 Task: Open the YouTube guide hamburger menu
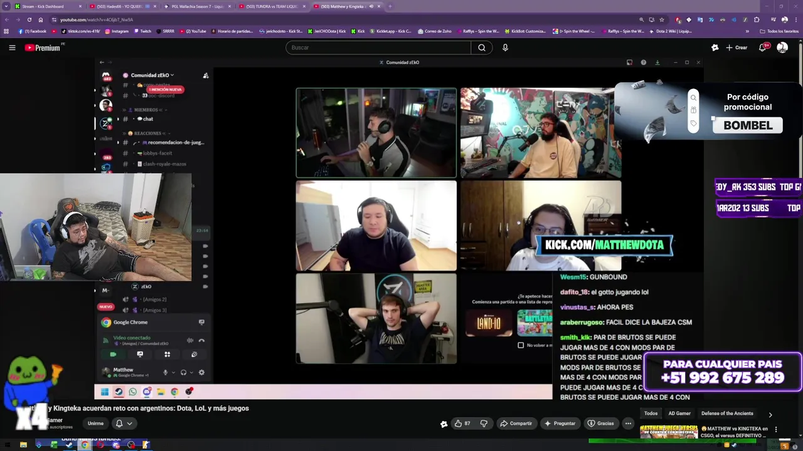12,48
